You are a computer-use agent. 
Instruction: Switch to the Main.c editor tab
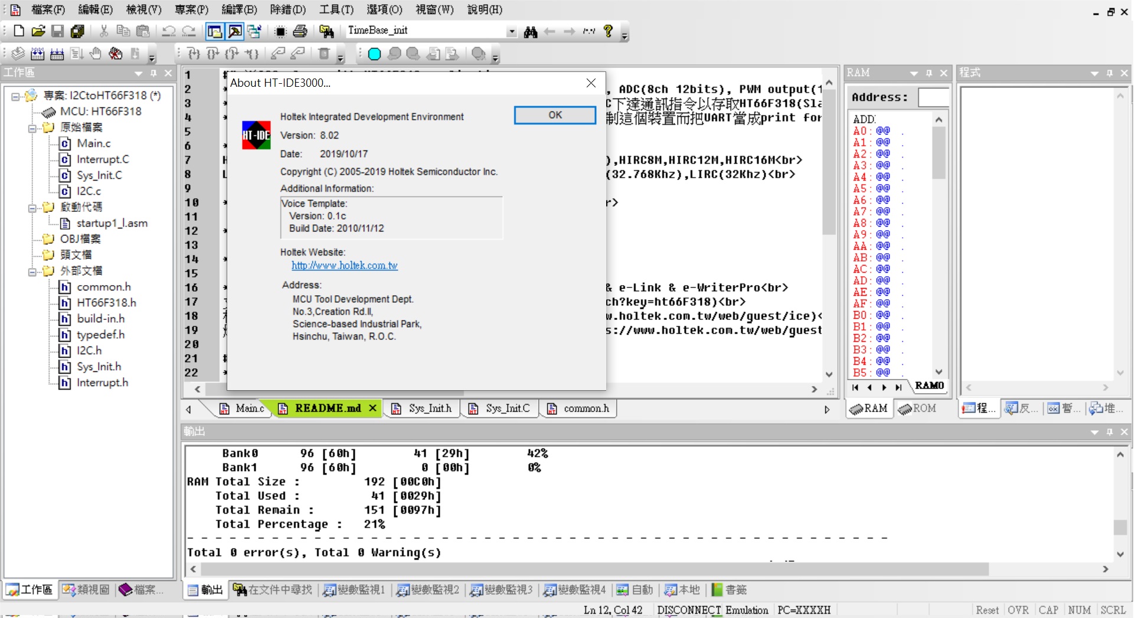click(x=242, y=408)
